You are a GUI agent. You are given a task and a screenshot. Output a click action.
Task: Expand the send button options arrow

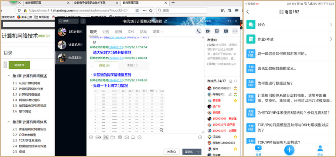click(199, 151)
